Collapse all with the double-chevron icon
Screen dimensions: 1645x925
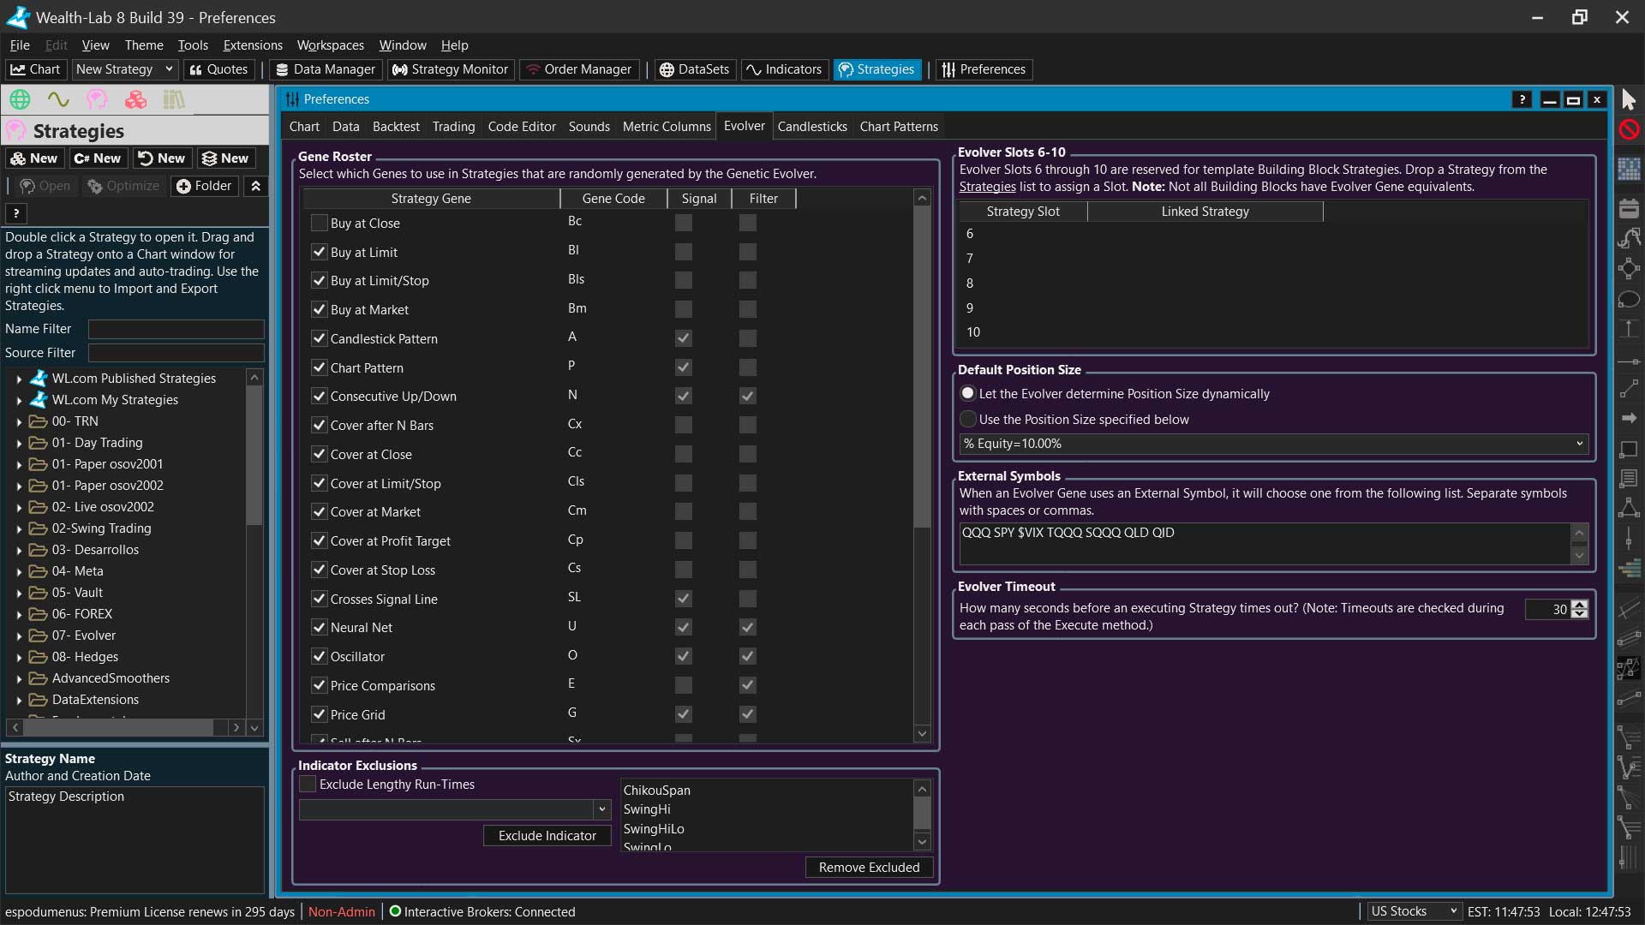(x=255, y=186)
